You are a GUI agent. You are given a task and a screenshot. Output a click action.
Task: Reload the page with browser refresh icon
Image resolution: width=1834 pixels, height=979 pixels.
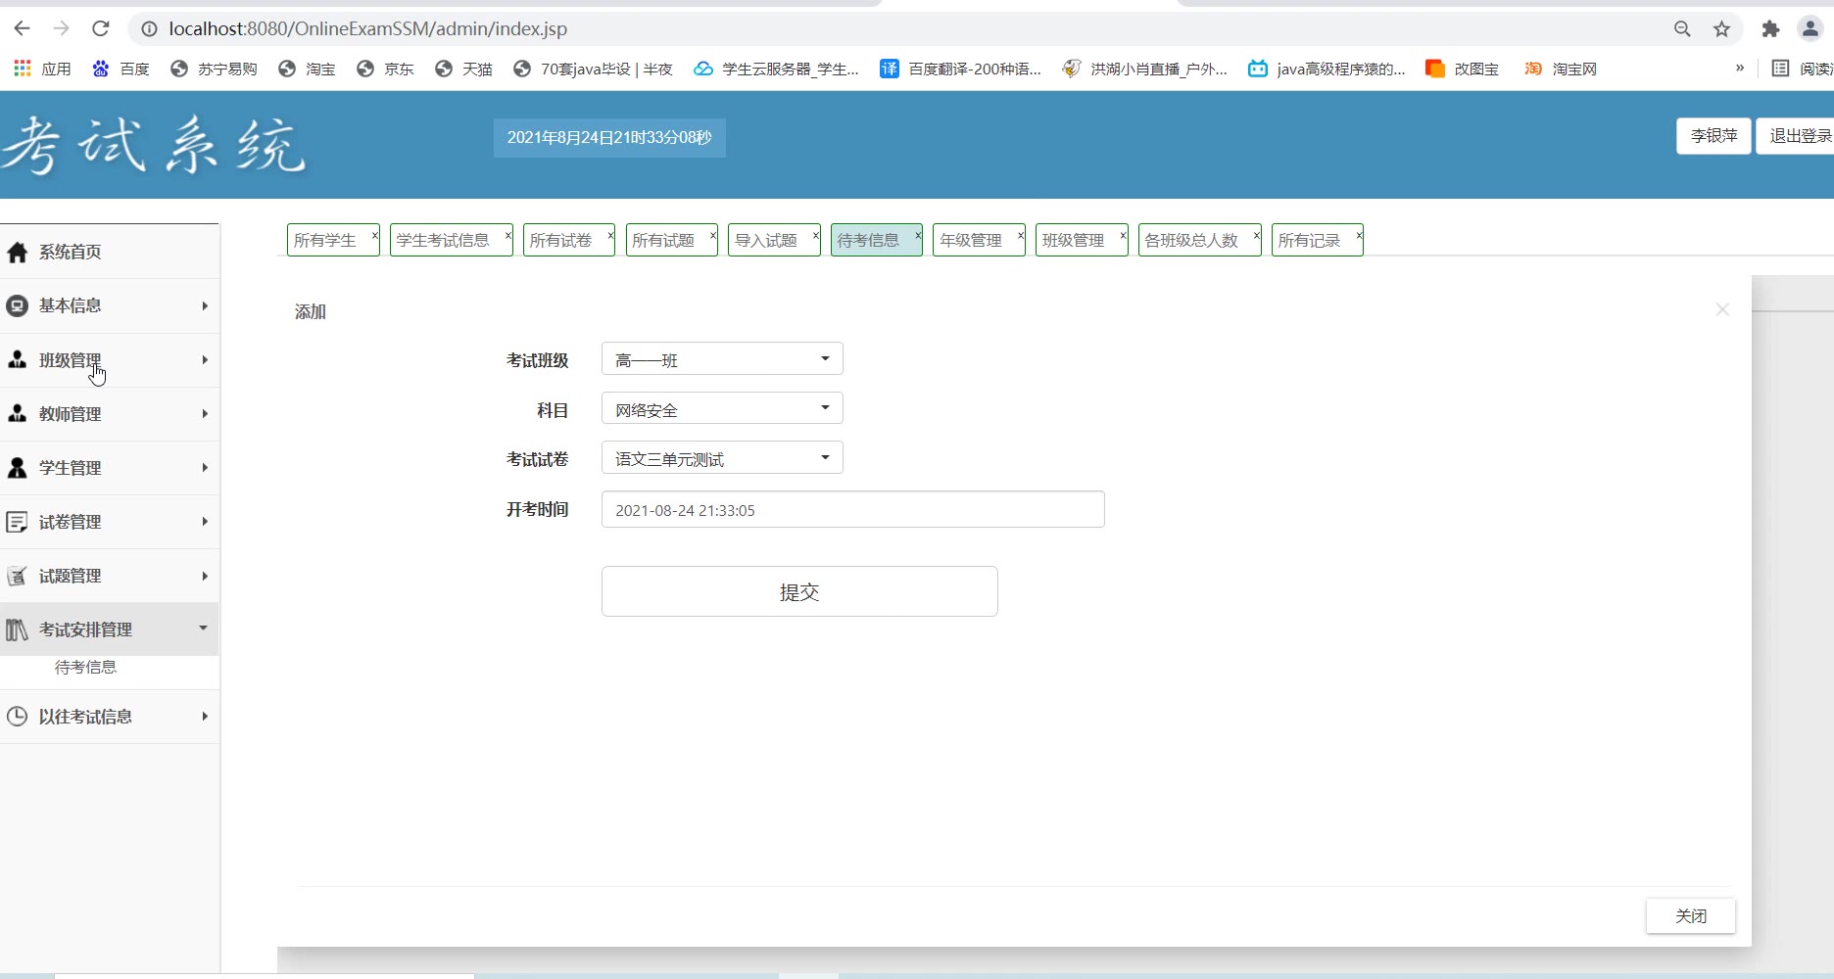pos(100,28)
